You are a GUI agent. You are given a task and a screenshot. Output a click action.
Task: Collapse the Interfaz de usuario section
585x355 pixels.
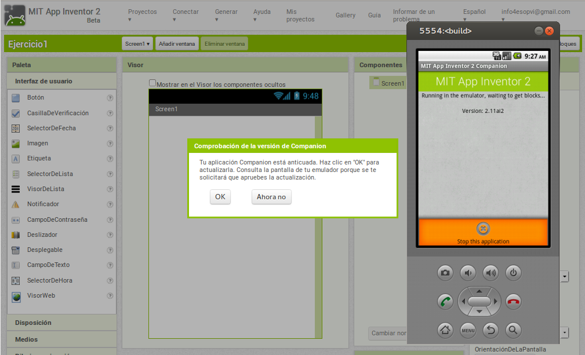pyautogui.click(x=61, y=81)
